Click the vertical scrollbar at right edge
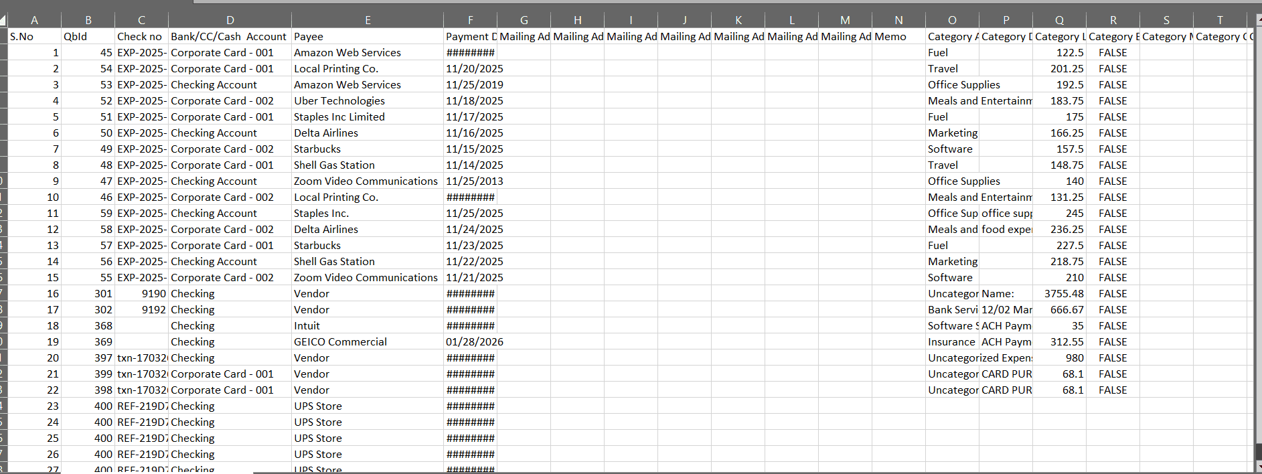The image size is (1262, 474). 1258,241
